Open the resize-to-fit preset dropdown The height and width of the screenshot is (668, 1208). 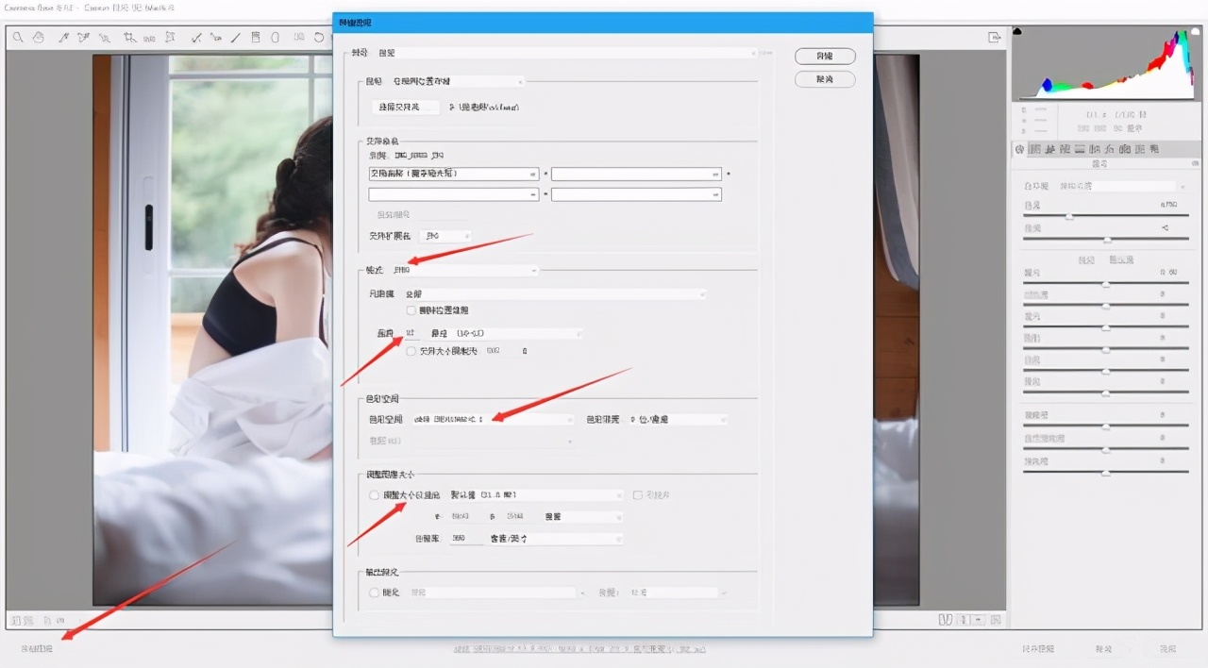pyautogui.click(x=535, y=494)
